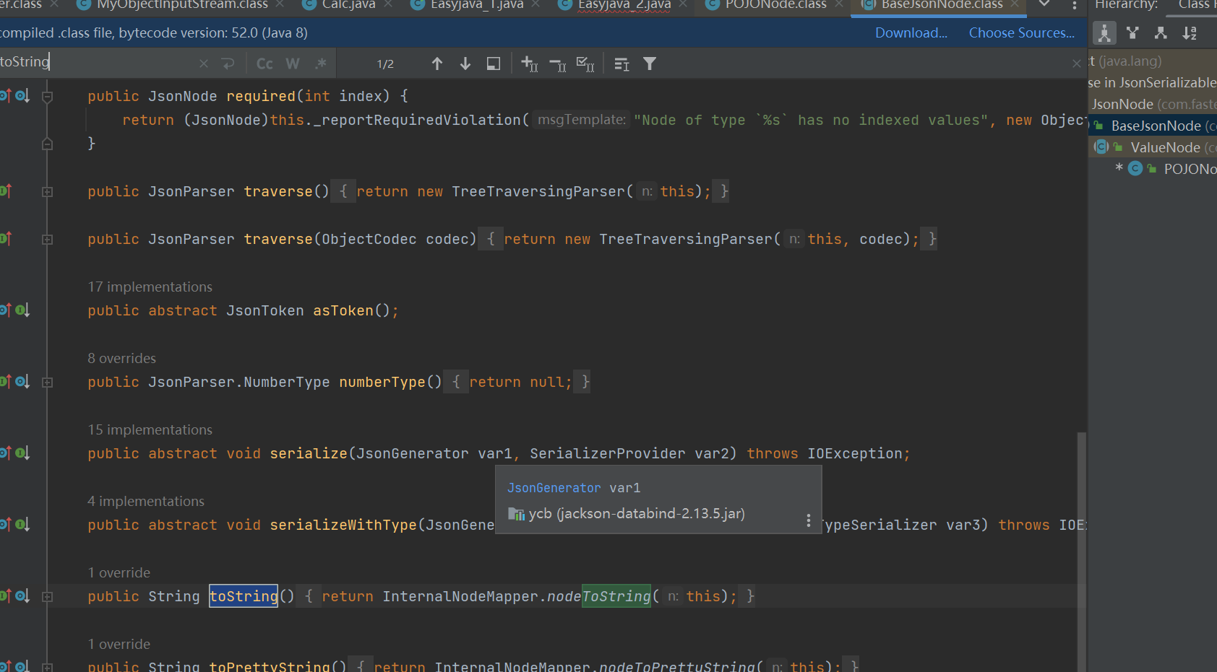Click implemented gutter icon beside asToken method
Image resolution: width=1217 pixels, height=672 pixels.
tap(22, 310)
